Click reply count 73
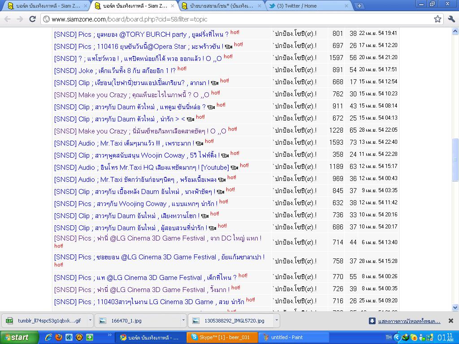Screen dimensions: 459x344 353,142
